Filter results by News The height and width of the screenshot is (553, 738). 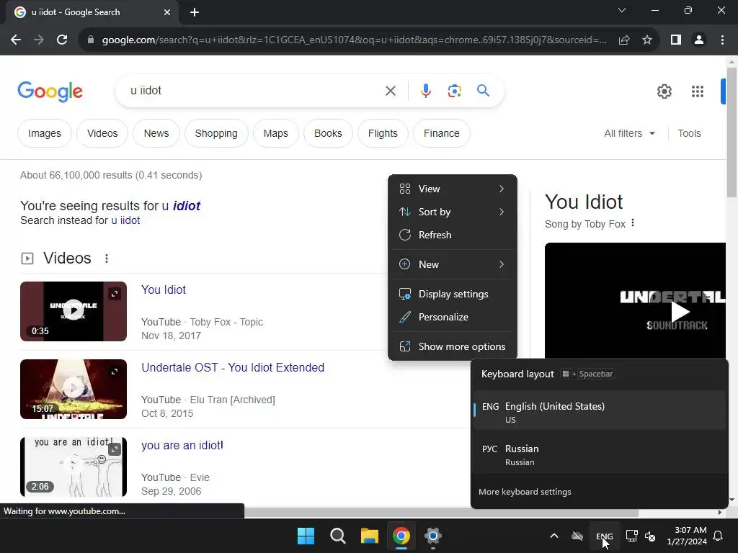pyautogui.click(x=156, y=133)
